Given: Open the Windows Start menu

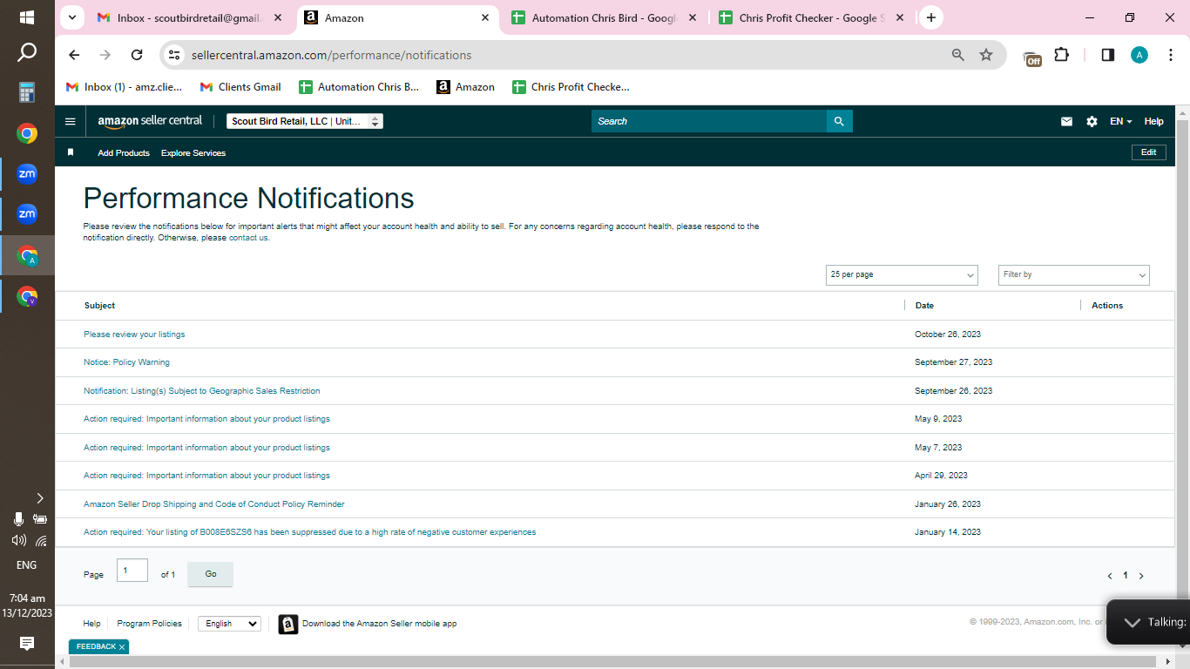Looking at the screenshot, I should [x=27, y=17].
